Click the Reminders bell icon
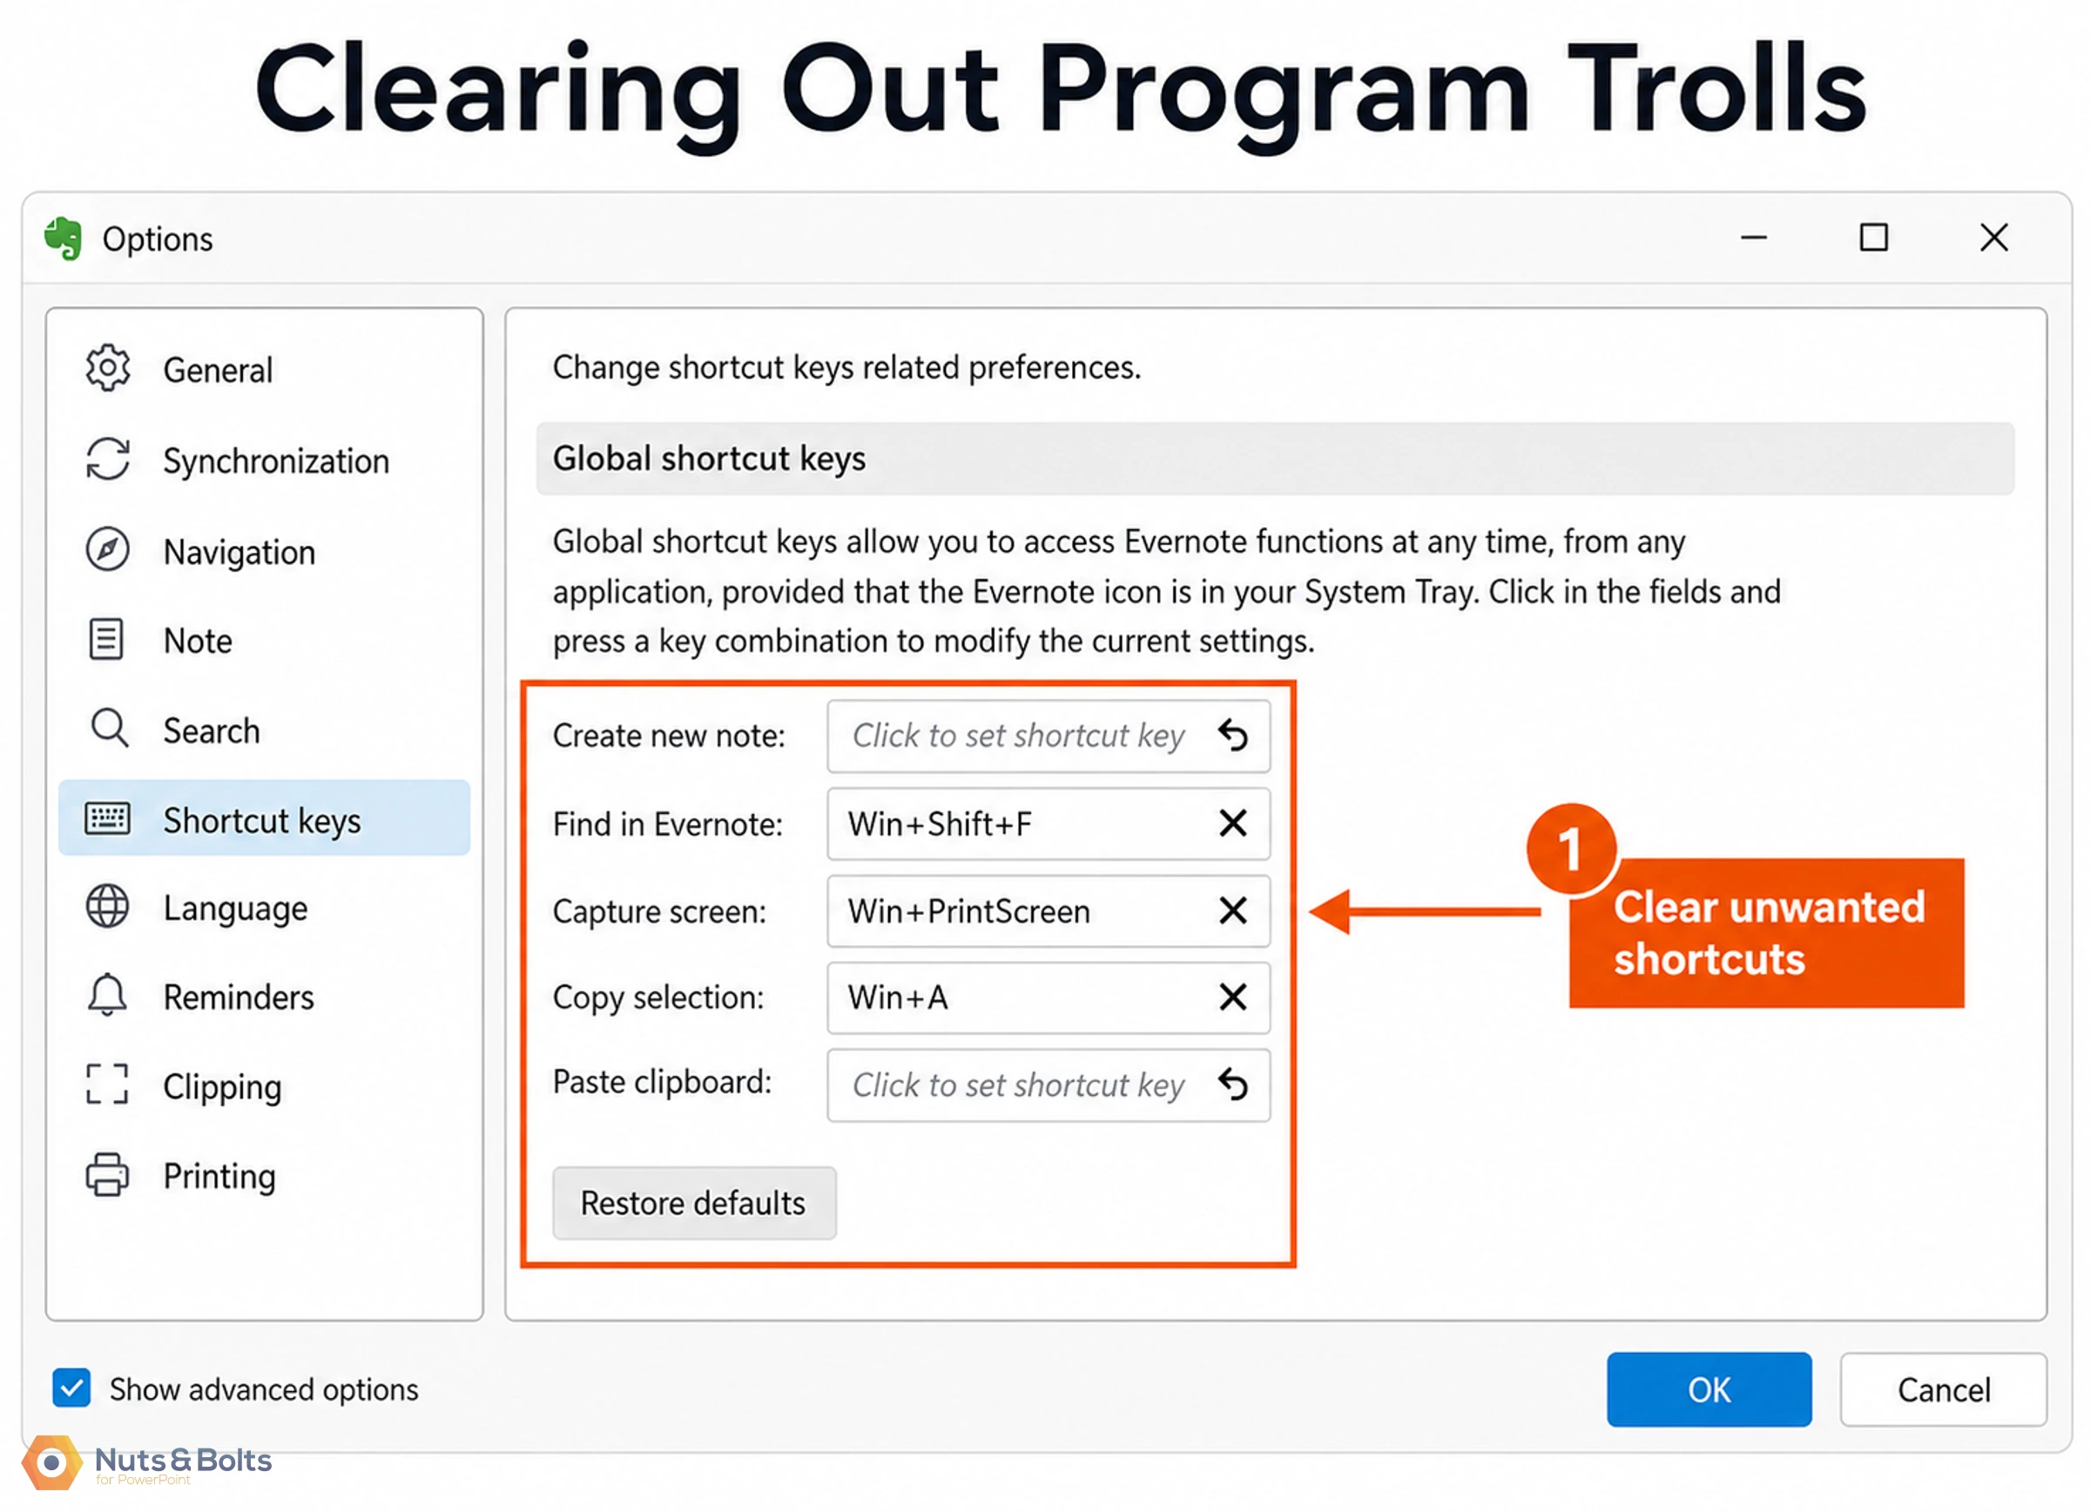Viewport: 2090px width, 1512px height. tap(107, 995)
